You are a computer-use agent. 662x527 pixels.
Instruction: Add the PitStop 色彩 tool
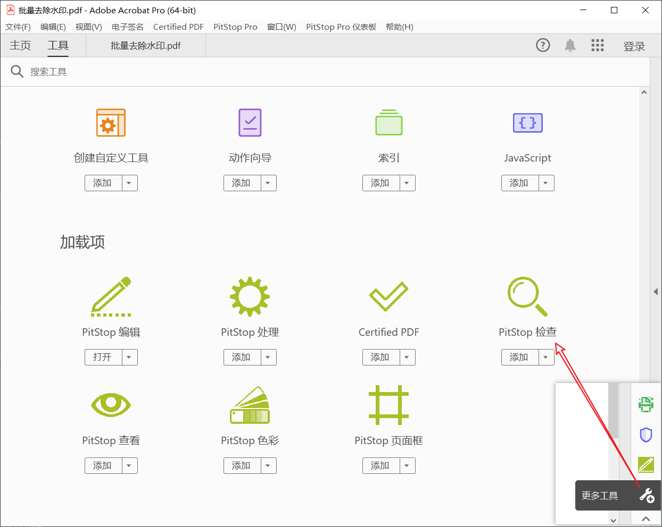tap(242, 465)
